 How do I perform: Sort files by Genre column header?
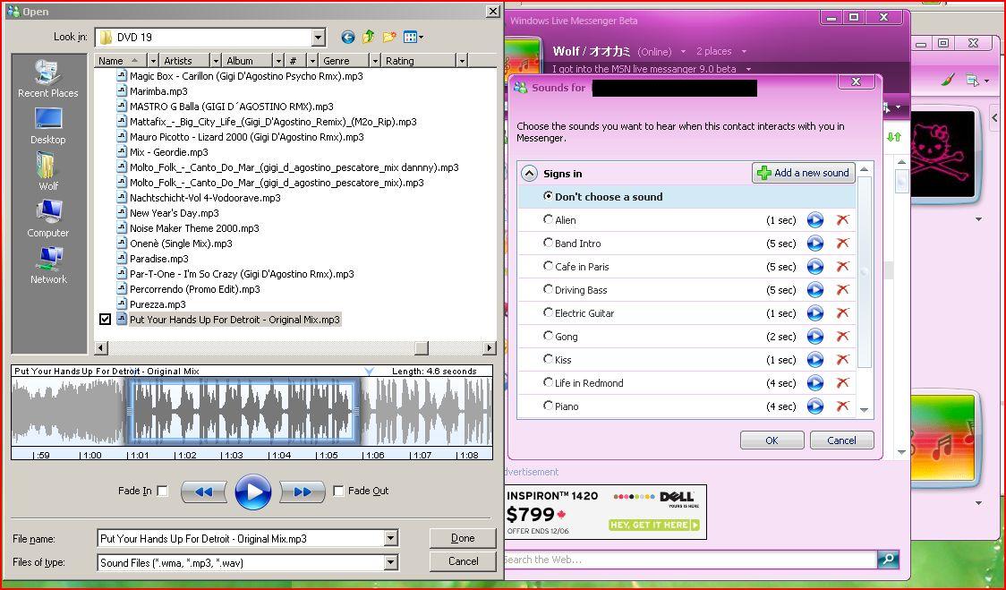point(344,60)
